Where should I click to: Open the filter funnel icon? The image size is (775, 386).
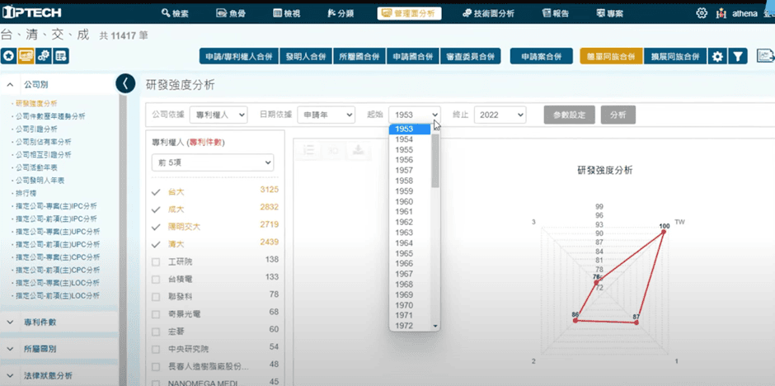point(739,56)
